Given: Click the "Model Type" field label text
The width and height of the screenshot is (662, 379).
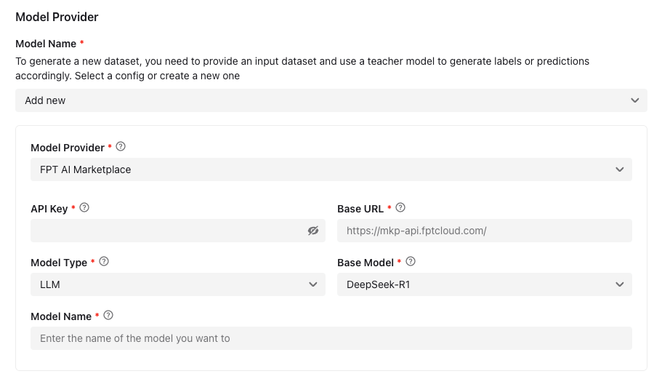Looking at the screenshot, I should pos(59,263).
